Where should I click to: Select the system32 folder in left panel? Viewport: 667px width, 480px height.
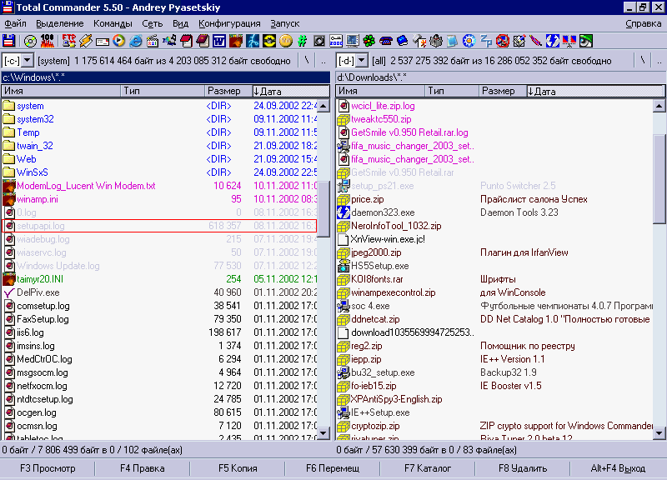tap(35, 119)
